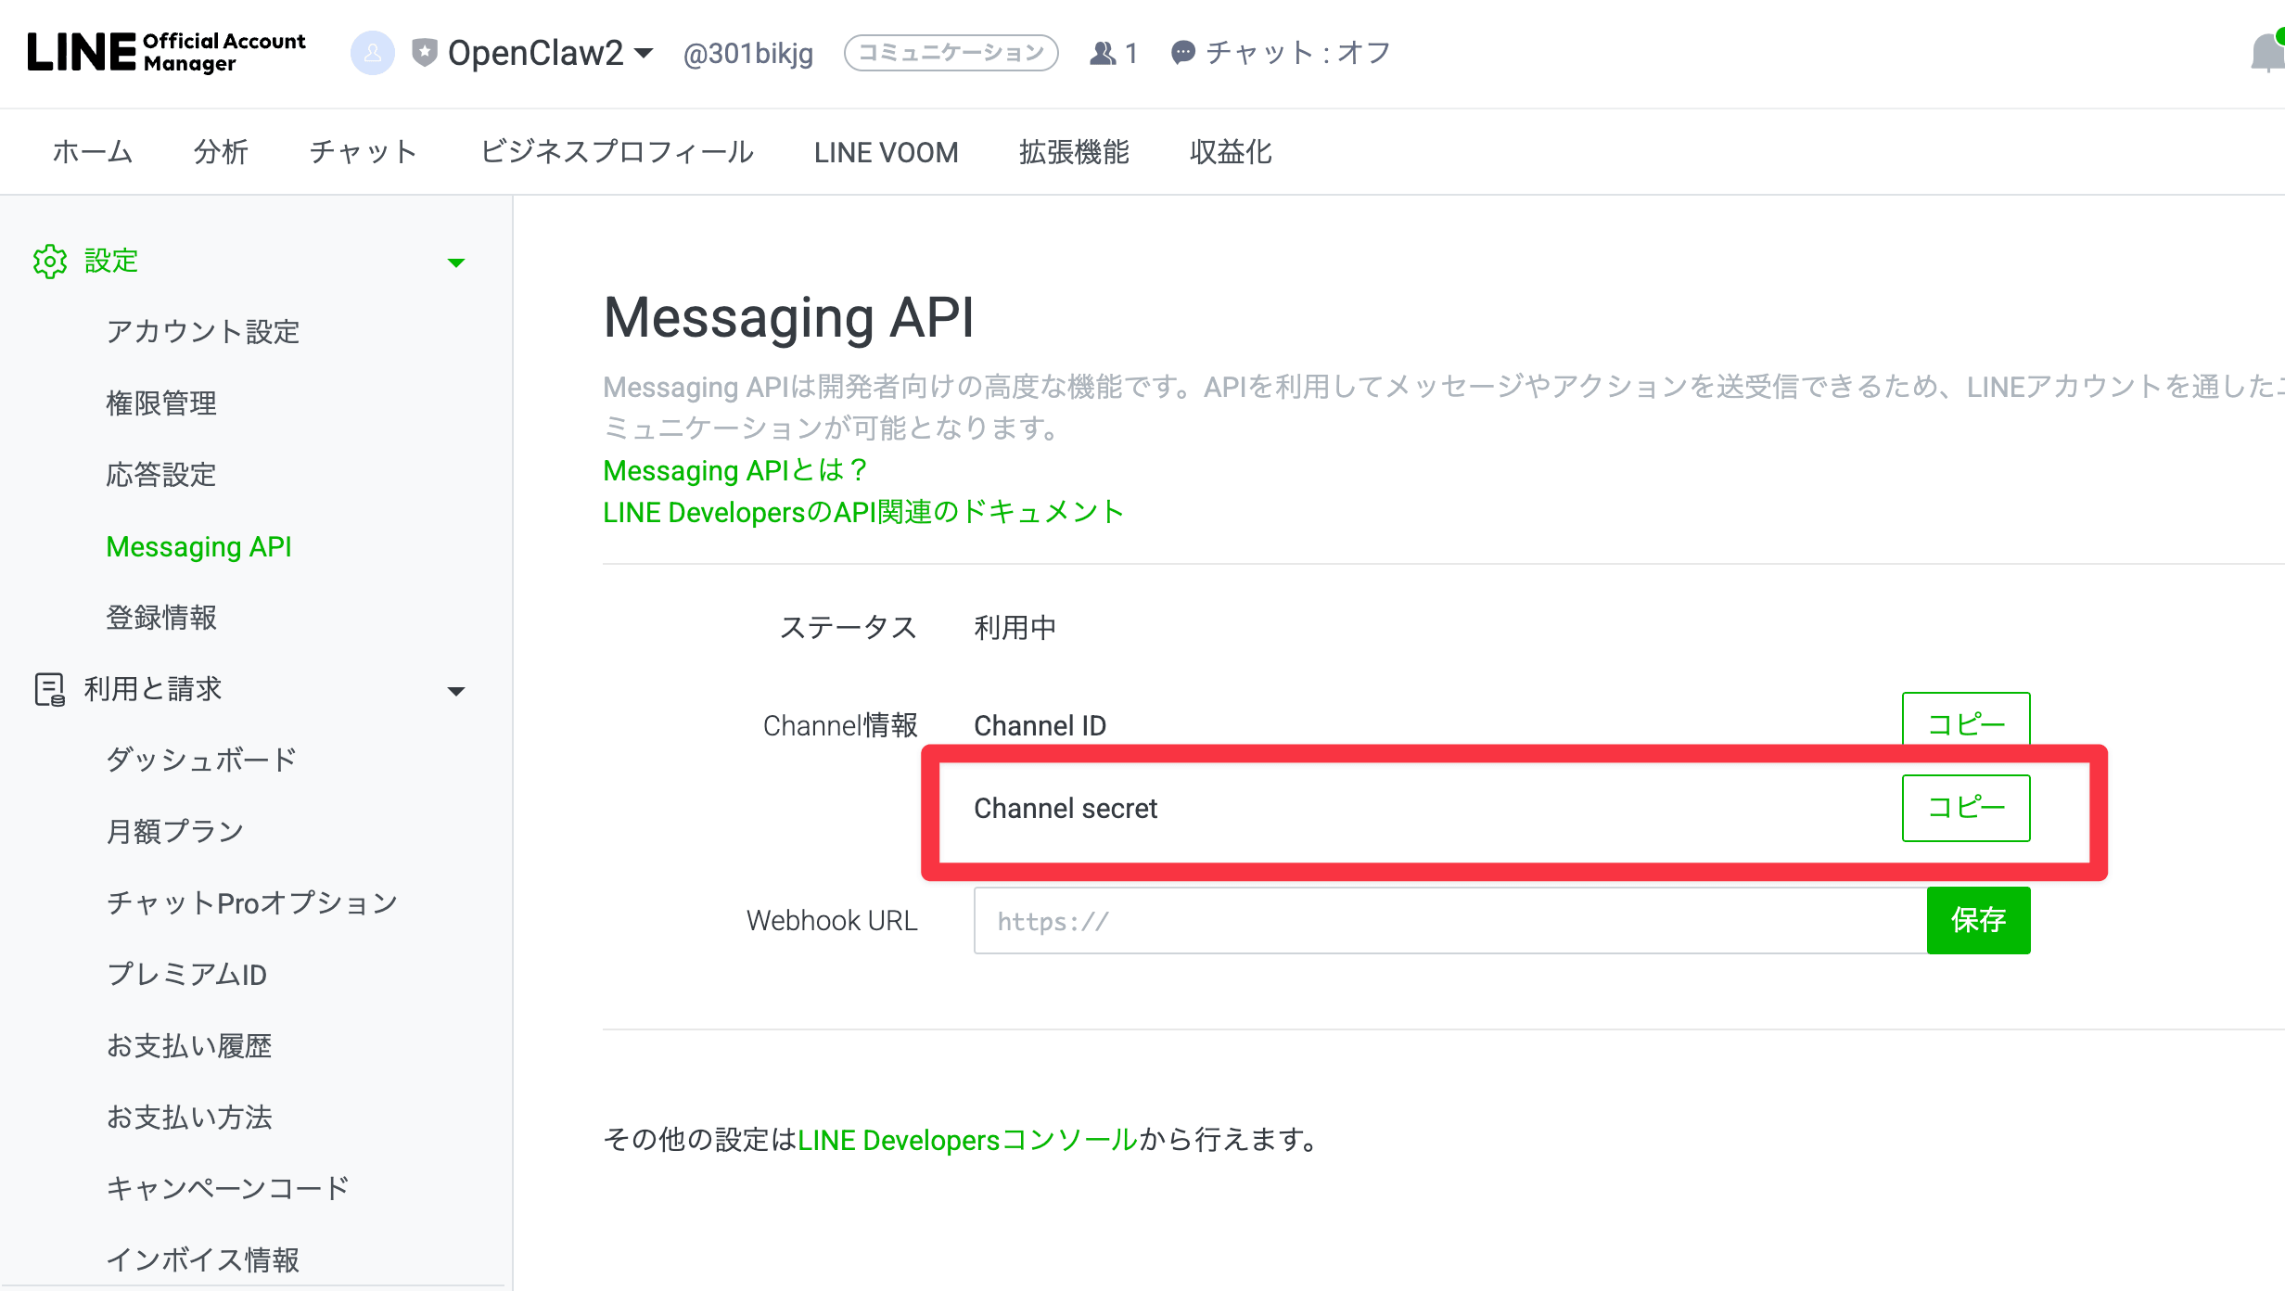
Task: Open the 分析 navigation tab
Action: [x=221, y=152]
